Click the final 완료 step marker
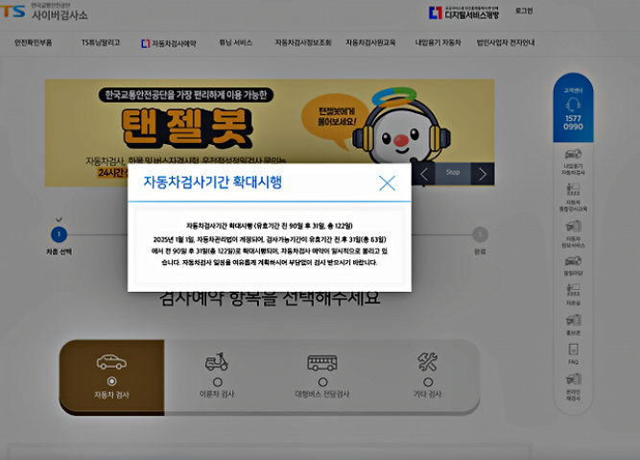640x460 pixels. point(480,234)
